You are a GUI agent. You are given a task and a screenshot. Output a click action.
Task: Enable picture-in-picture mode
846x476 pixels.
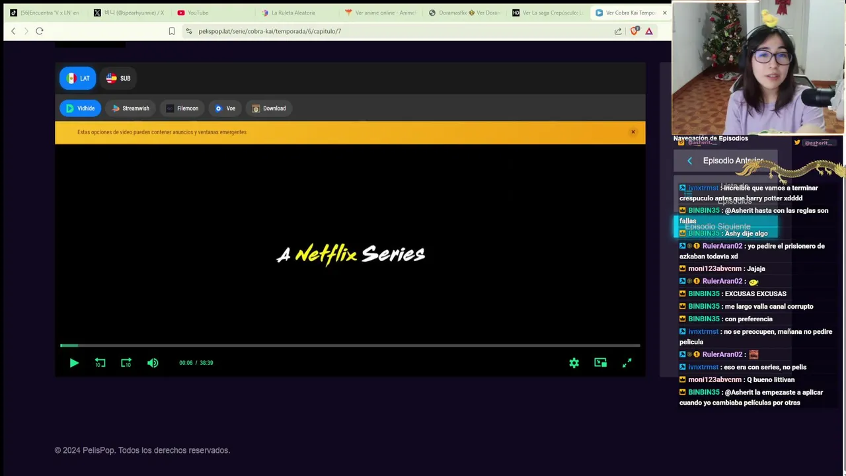[x=600, y=363]
